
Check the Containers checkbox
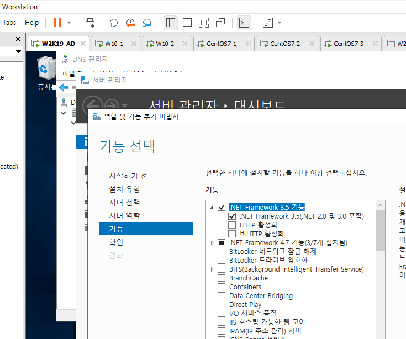(x=222, y=287)
